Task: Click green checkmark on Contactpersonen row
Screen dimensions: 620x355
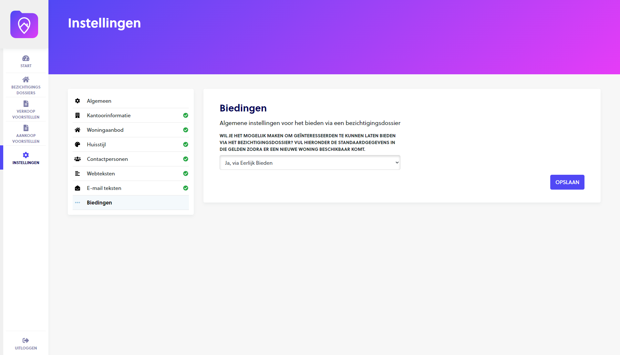Action: pyautogui.click(x=186, y=159)
